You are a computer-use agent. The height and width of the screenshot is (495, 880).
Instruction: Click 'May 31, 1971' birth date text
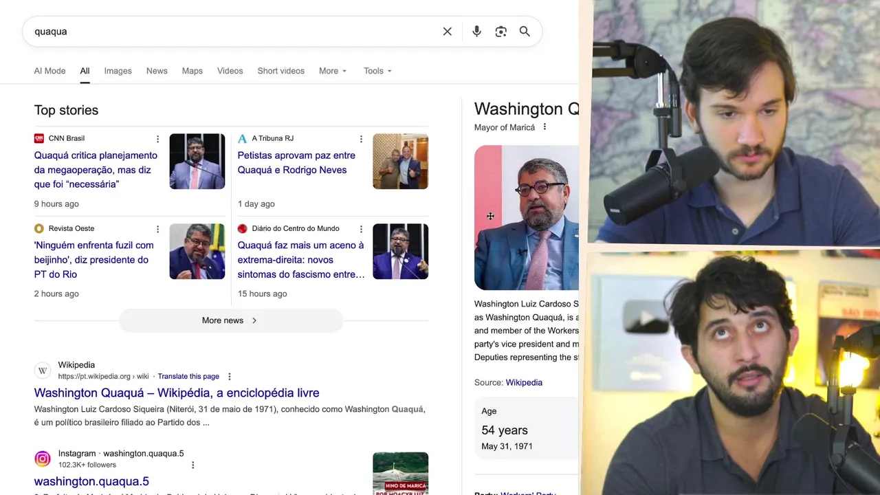(507, 446)
